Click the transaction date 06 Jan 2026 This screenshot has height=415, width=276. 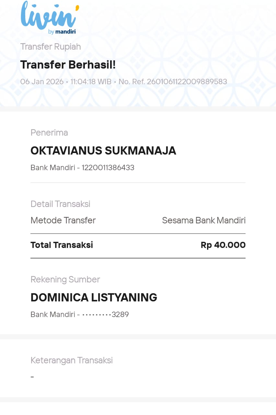tap(42, 81)
